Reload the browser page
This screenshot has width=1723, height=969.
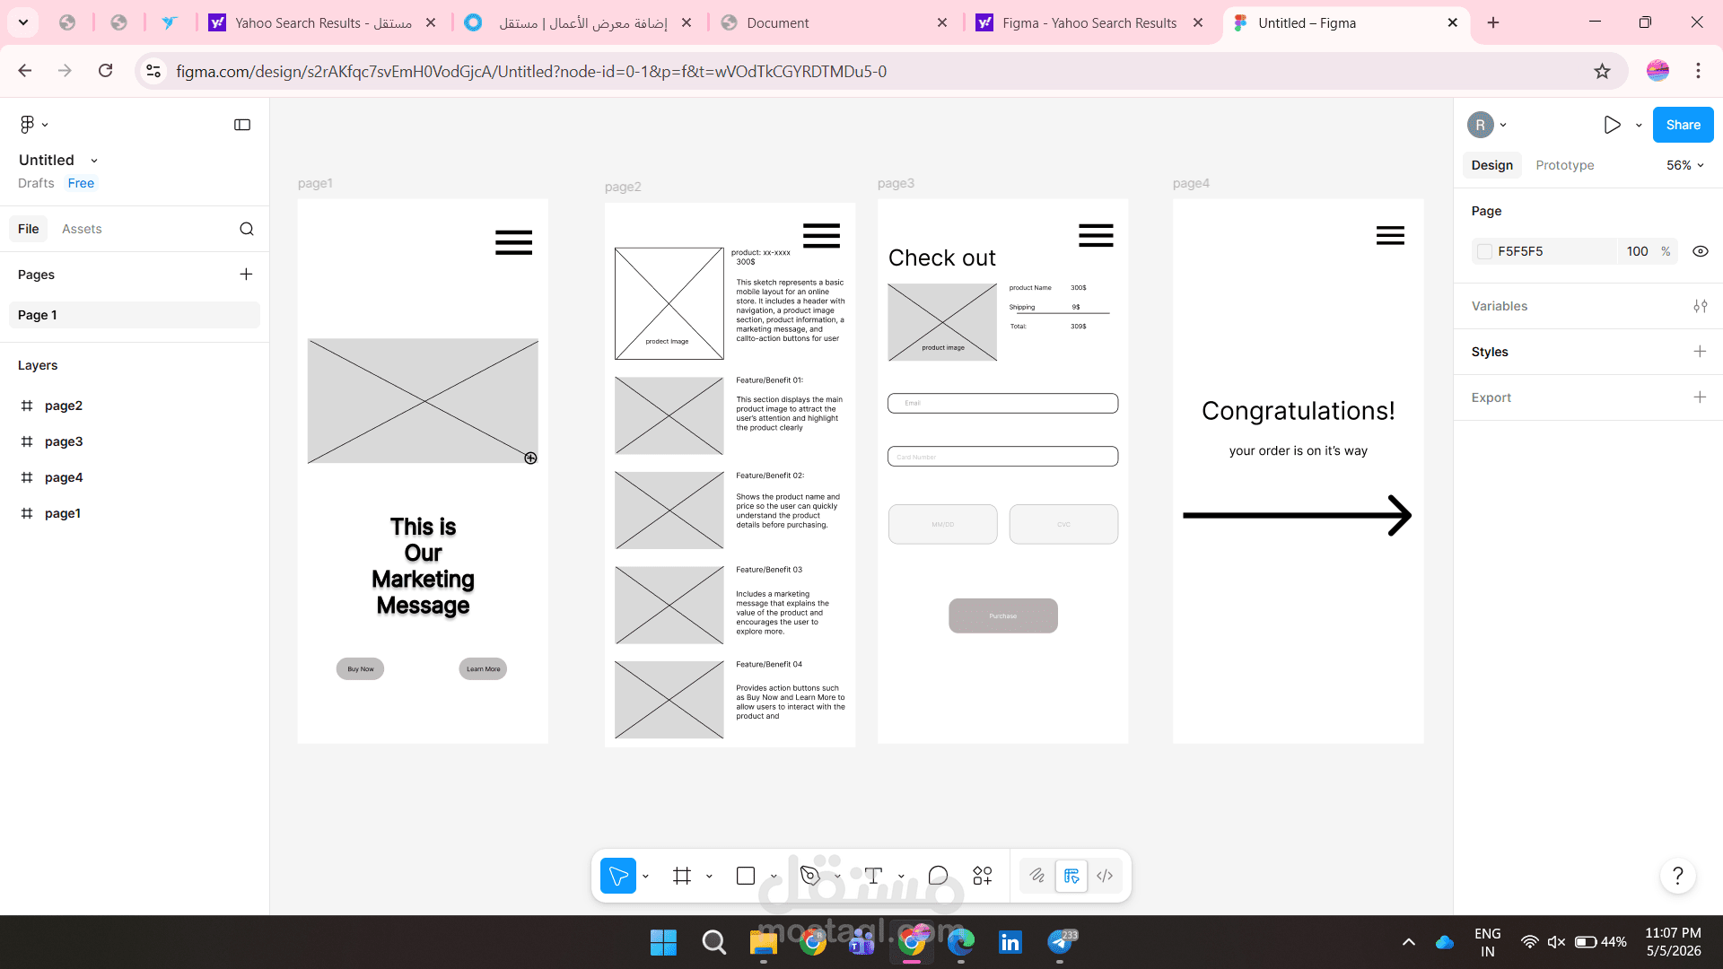(106, 71)
